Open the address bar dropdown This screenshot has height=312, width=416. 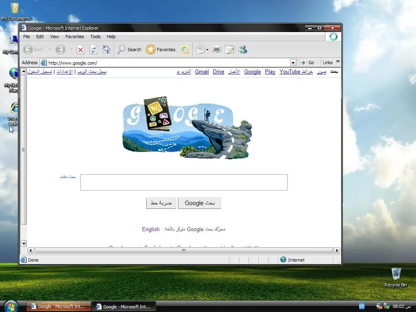293,63
